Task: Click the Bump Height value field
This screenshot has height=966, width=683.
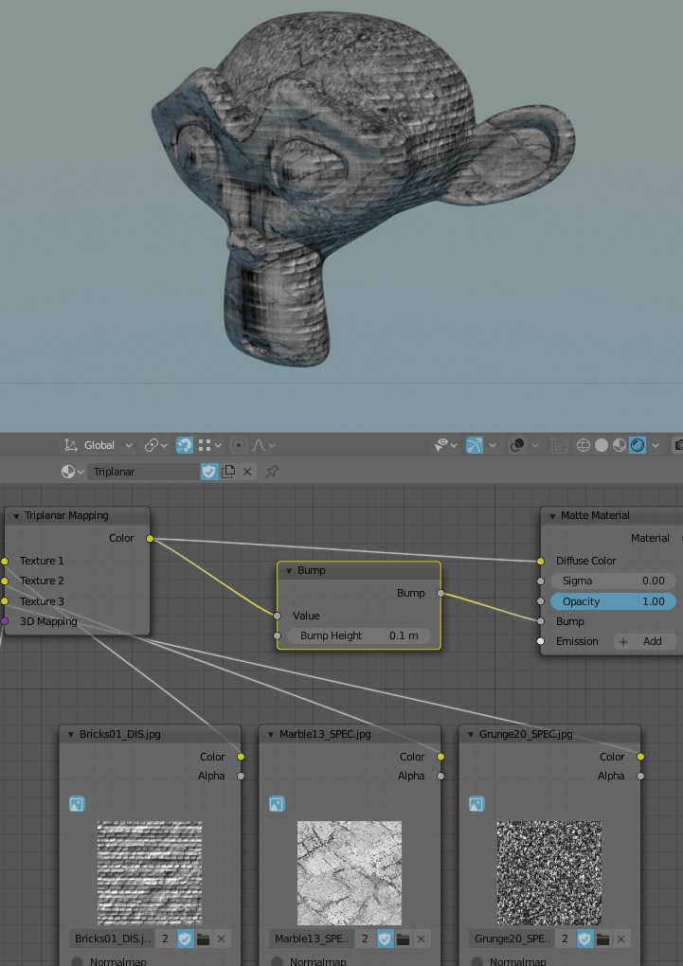Action: click(359, 635)
